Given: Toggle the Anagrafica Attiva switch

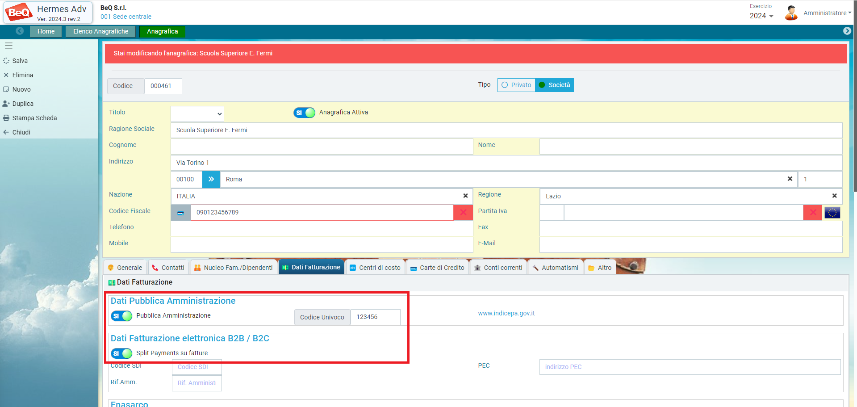Looking at the screenshot, I should pyautogui.click(x=304, y=113).
